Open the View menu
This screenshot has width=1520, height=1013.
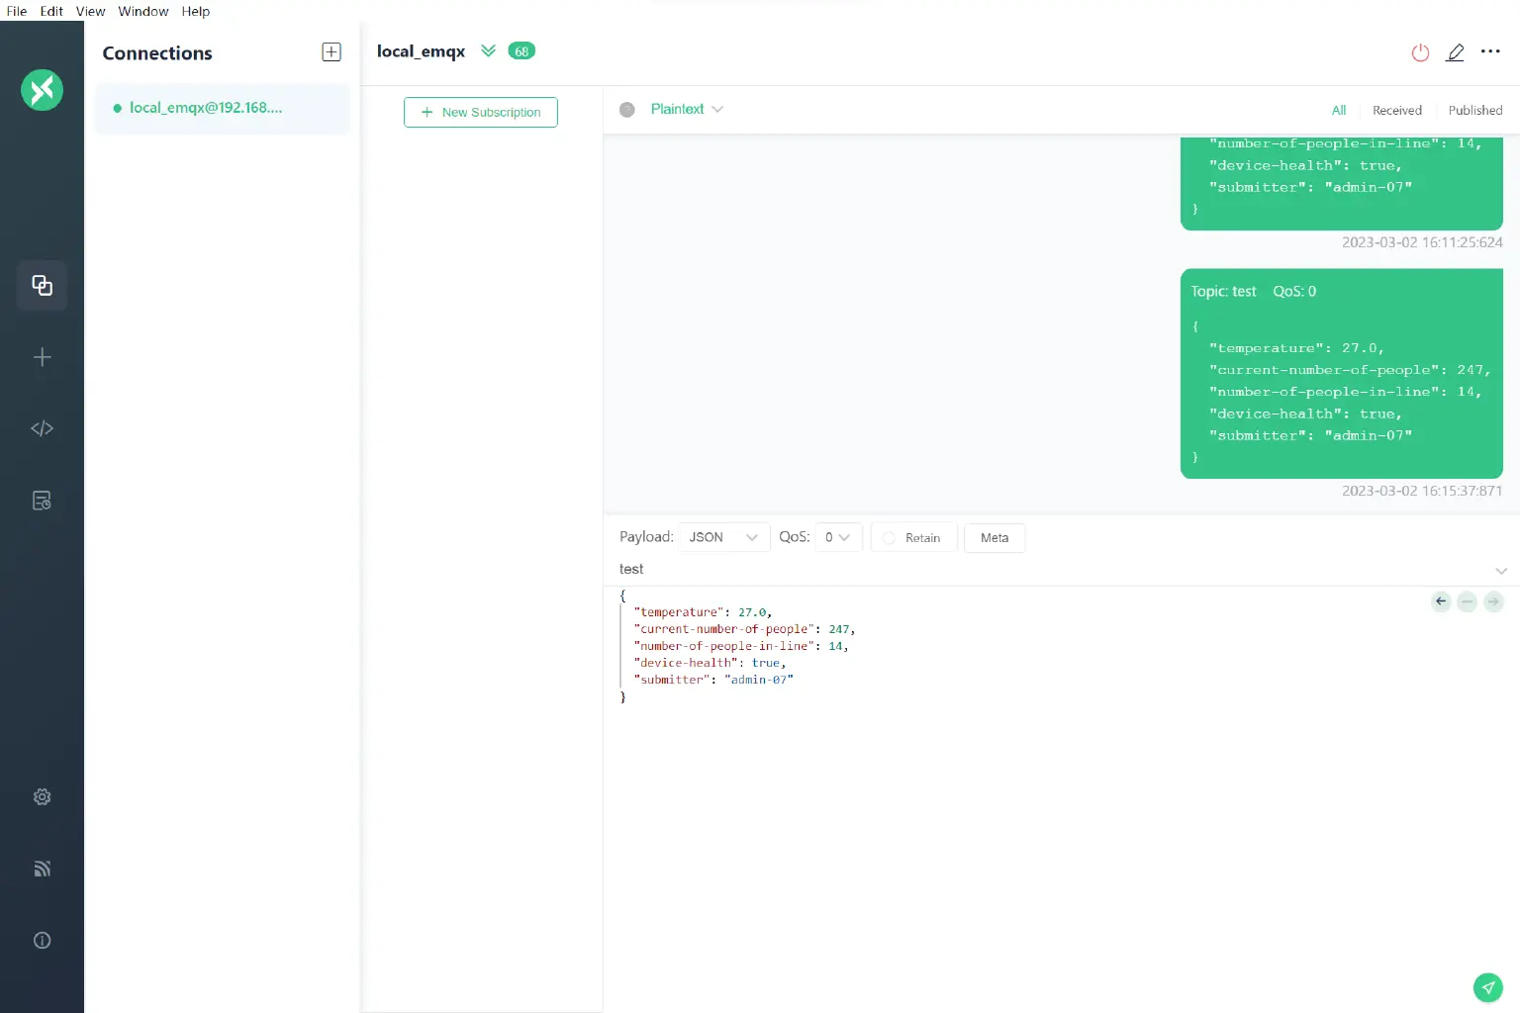[x=90, y=11]
